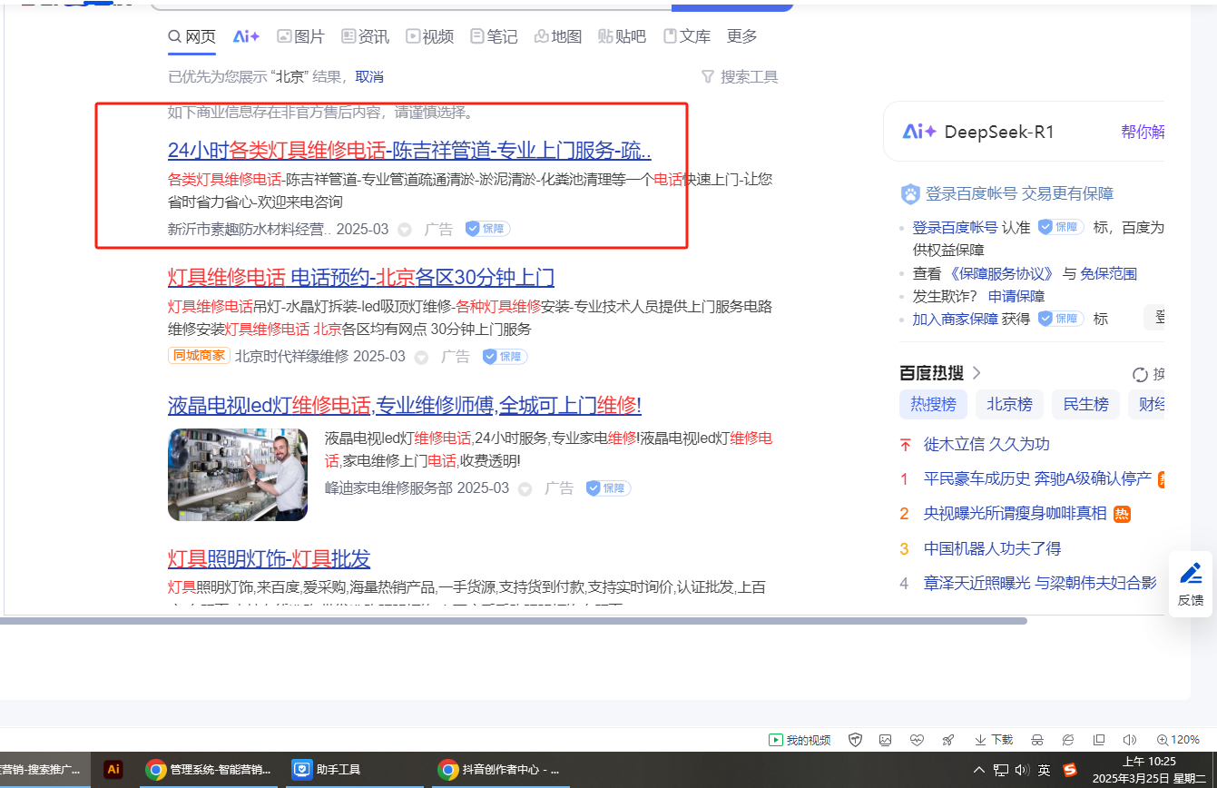The image size is (1217, 788).
Task: Switch to the 图片 search tab
Action: tap(300, 36)
